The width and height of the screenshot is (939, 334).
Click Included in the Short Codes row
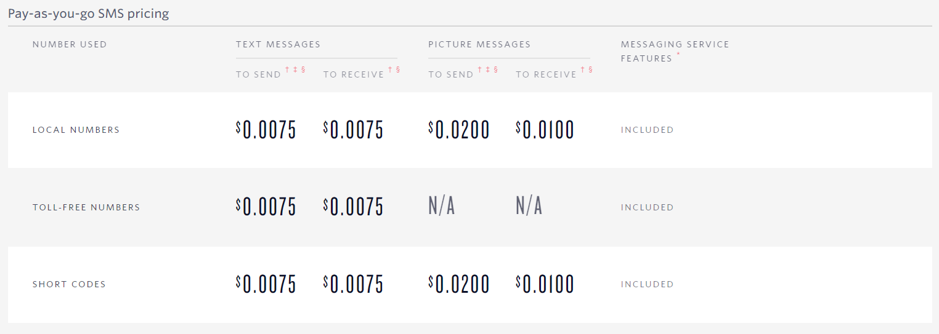coord(647,284)
